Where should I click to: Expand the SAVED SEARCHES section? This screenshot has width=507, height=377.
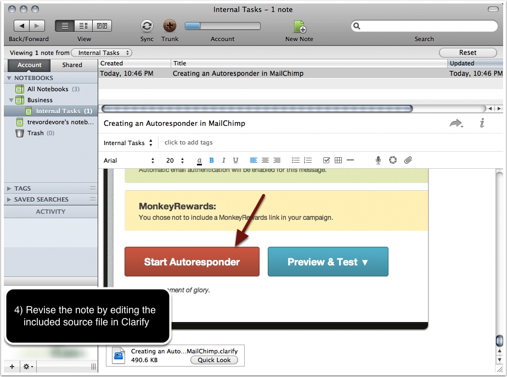tap(9, 199)
